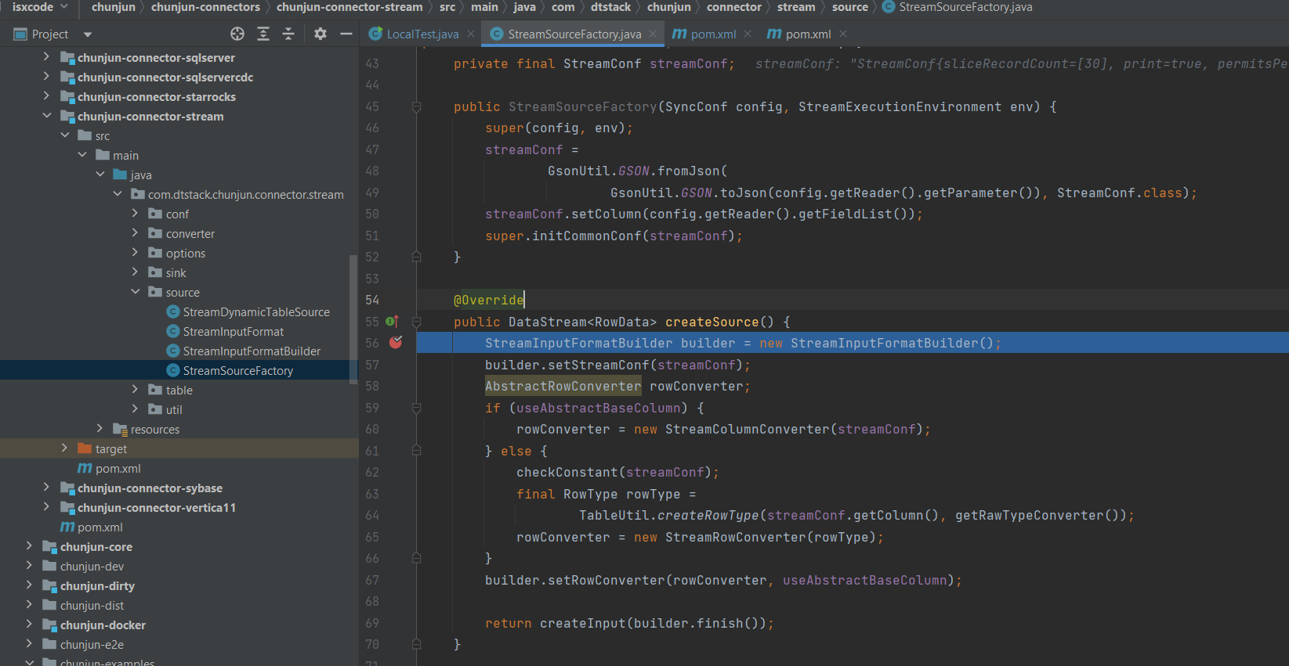Select StreamInputFormatBuilder class in tree
Screen dimensions: 1289x666
(252, 351)
